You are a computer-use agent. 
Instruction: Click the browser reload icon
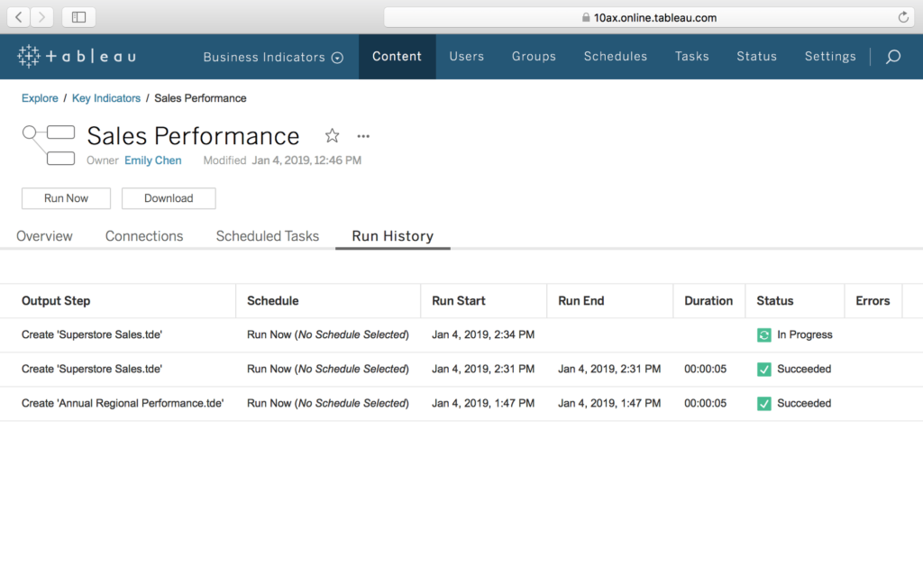pyautogui.click(x=903, y=17)
